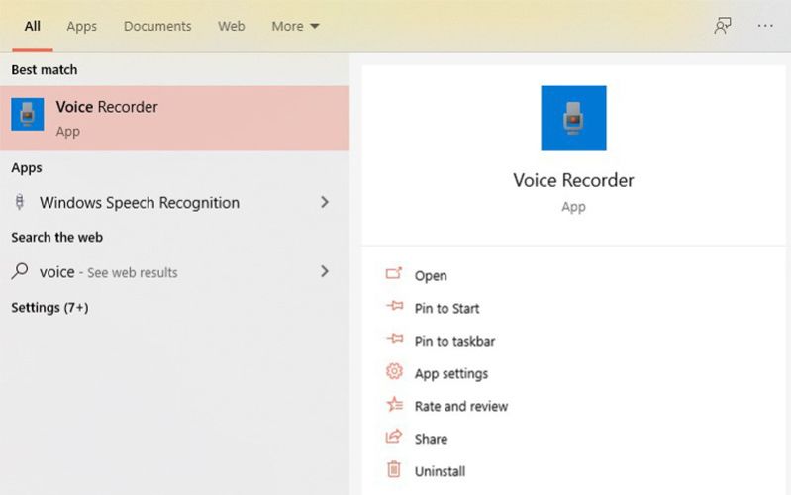
Task: Click the star icon for Rate and review
Action: [394, 405]
